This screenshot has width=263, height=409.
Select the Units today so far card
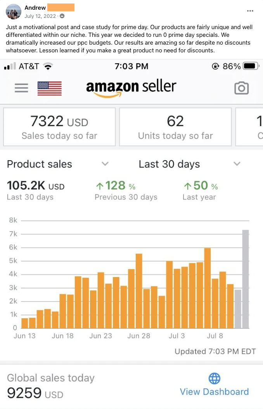pyautogui.click(x=175, y=127)
